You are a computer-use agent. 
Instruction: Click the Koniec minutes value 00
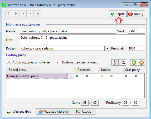111,76
